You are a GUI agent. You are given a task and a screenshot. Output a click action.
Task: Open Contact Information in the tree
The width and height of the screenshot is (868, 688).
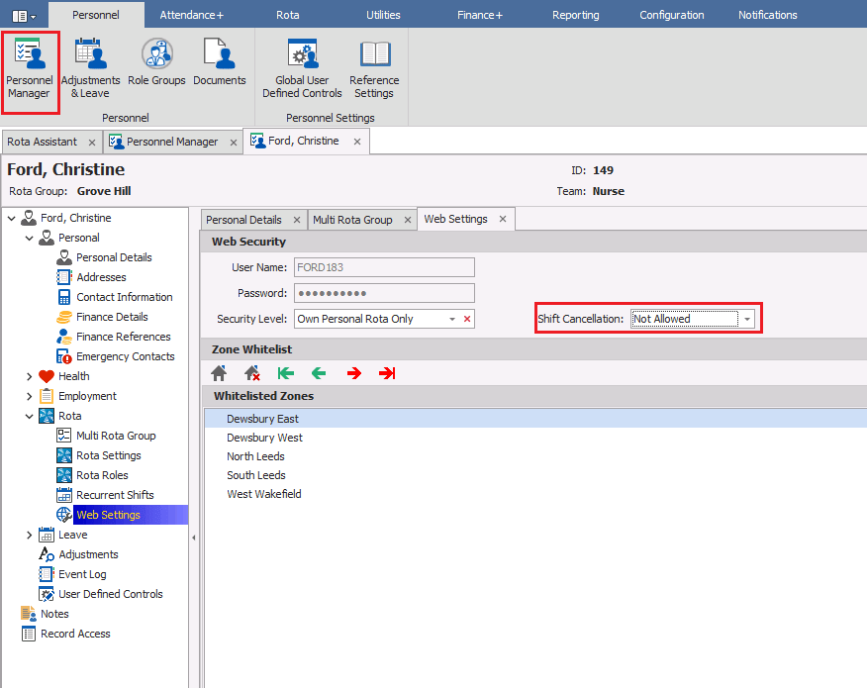125,297
